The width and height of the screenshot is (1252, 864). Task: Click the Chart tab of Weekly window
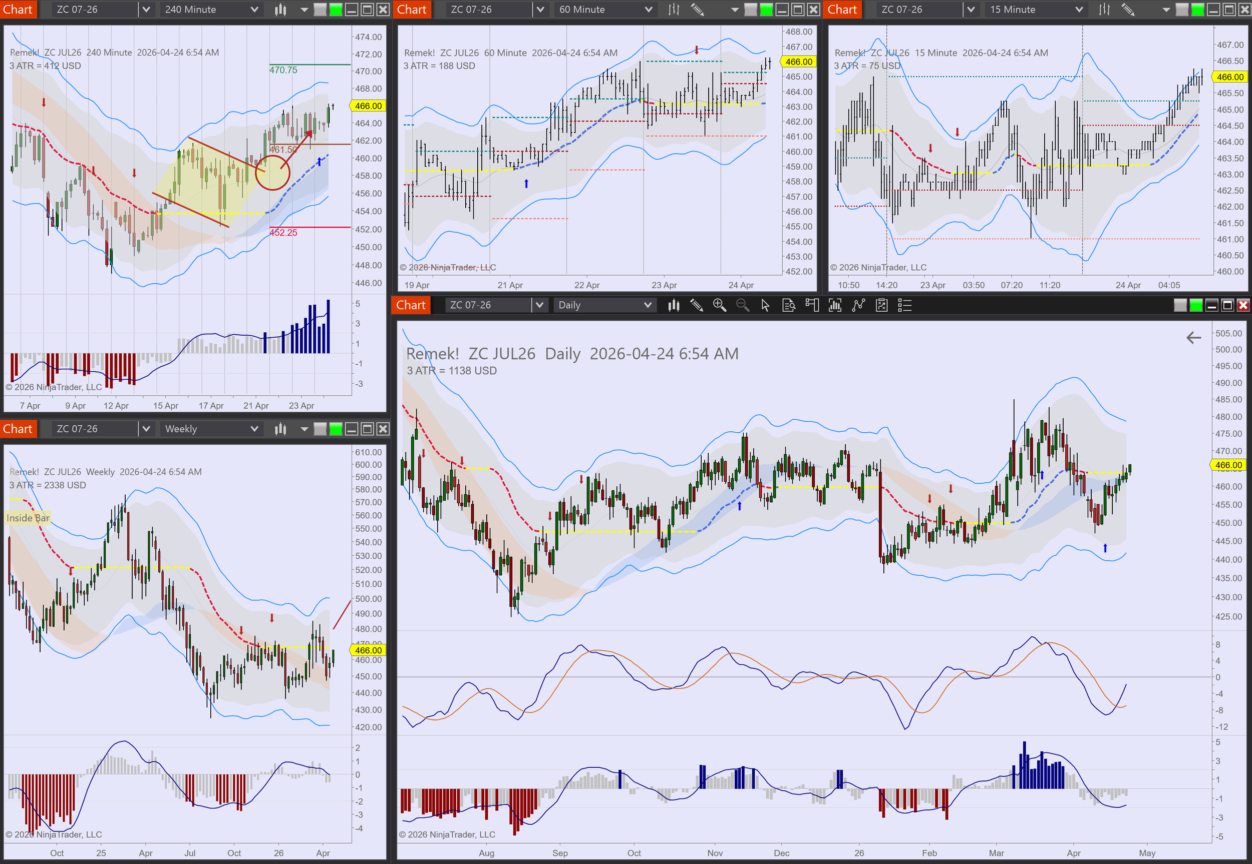(18, 429)
